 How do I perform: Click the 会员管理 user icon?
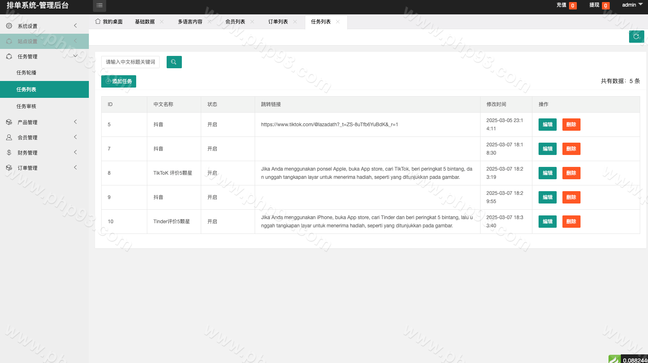[x=9, y=137]
